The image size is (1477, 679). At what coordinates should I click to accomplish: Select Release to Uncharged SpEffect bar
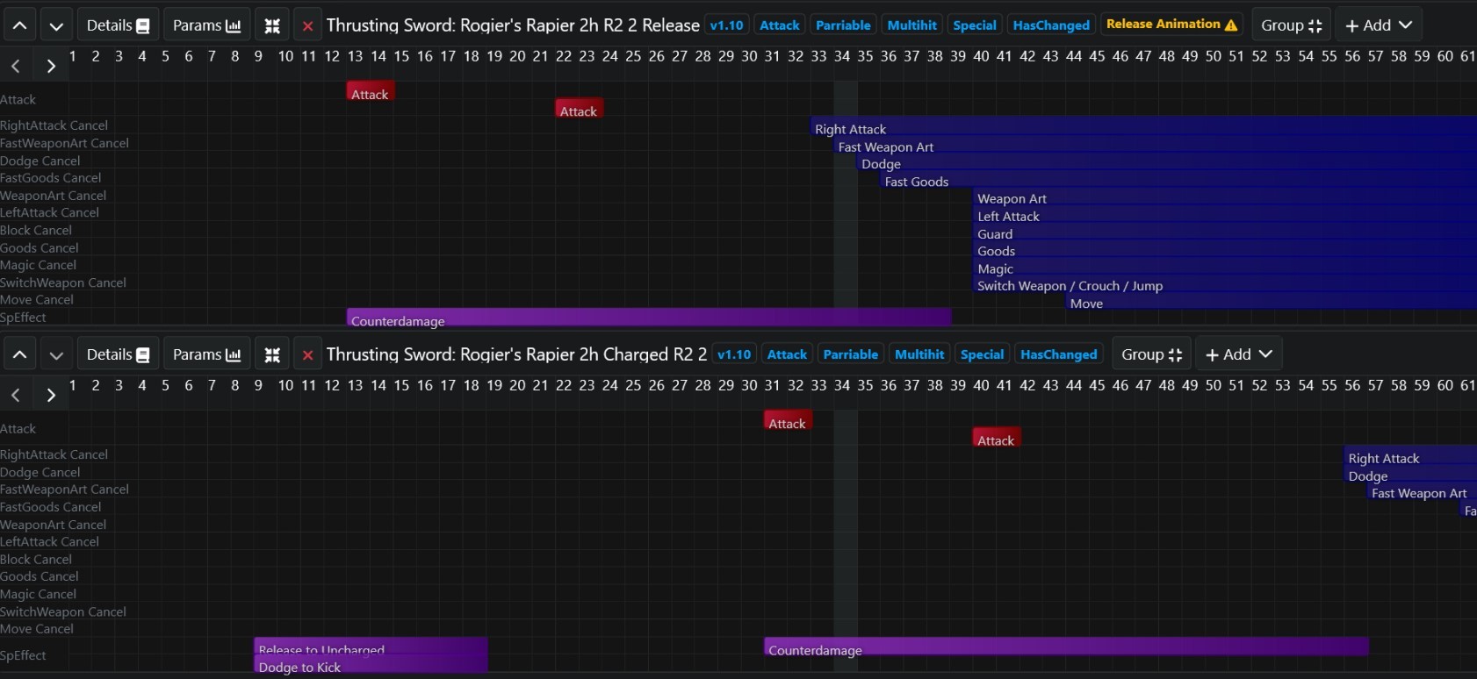pyautogui.click(x=371, y=647)
